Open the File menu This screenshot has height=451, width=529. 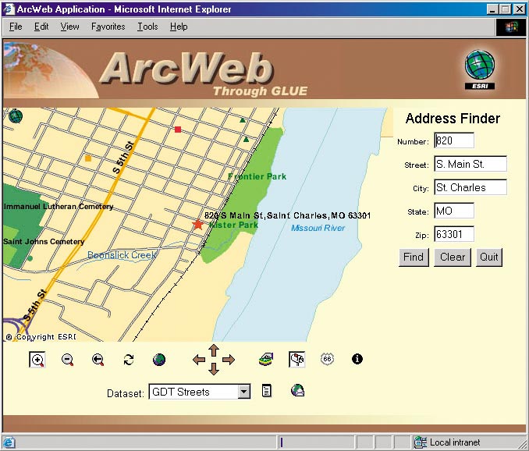(16, 27)
